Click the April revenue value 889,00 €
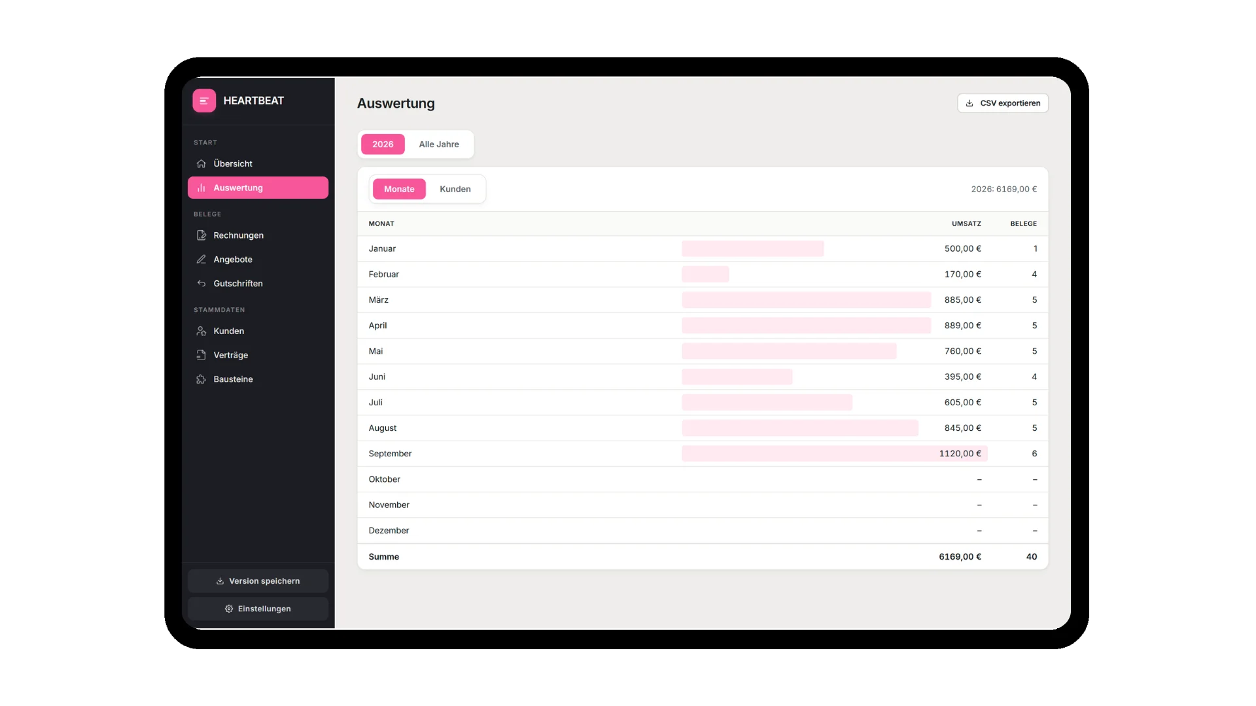Image resolution: width=1256 pixels, height=706 pixels. coord(963,326)
